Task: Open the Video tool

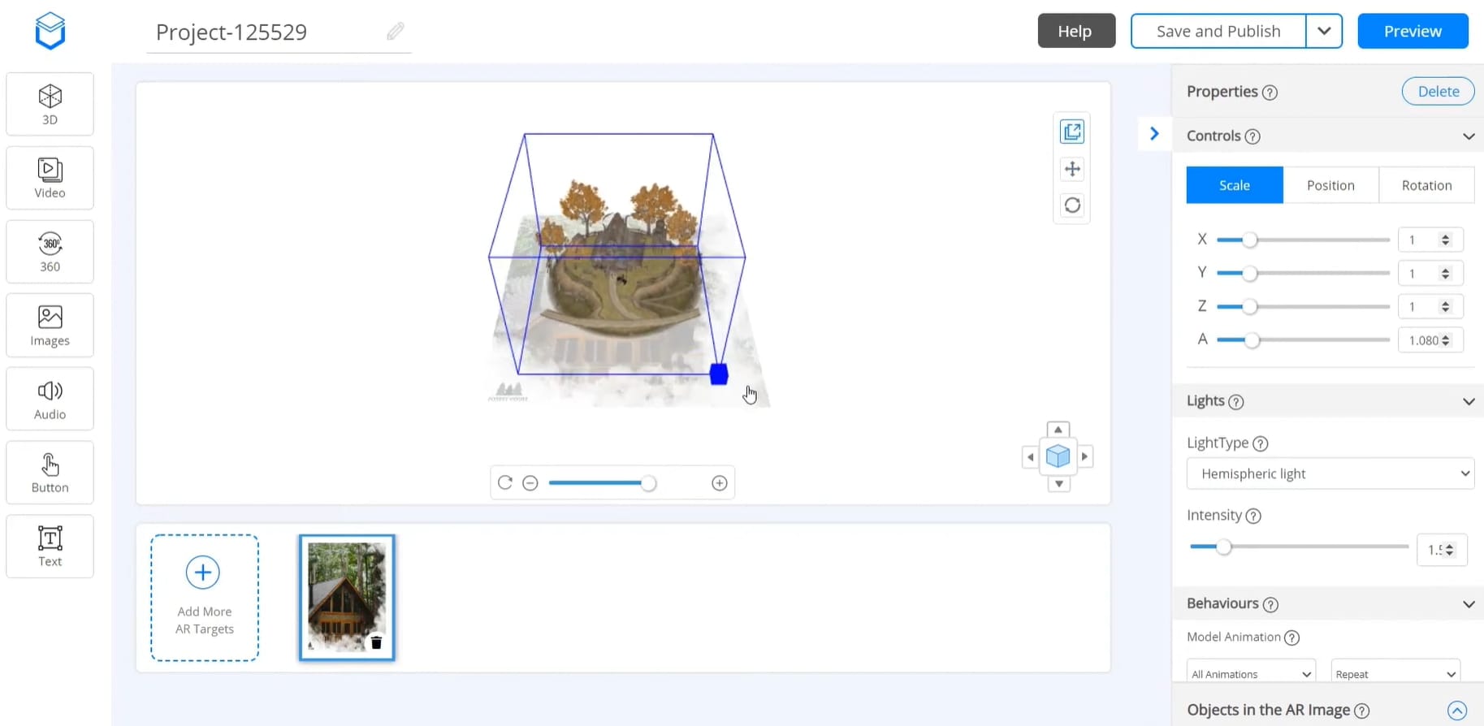Action: point(50,178)
